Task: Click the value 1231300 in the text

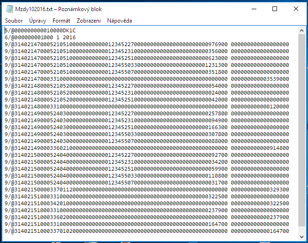Action: click(217, 65)
